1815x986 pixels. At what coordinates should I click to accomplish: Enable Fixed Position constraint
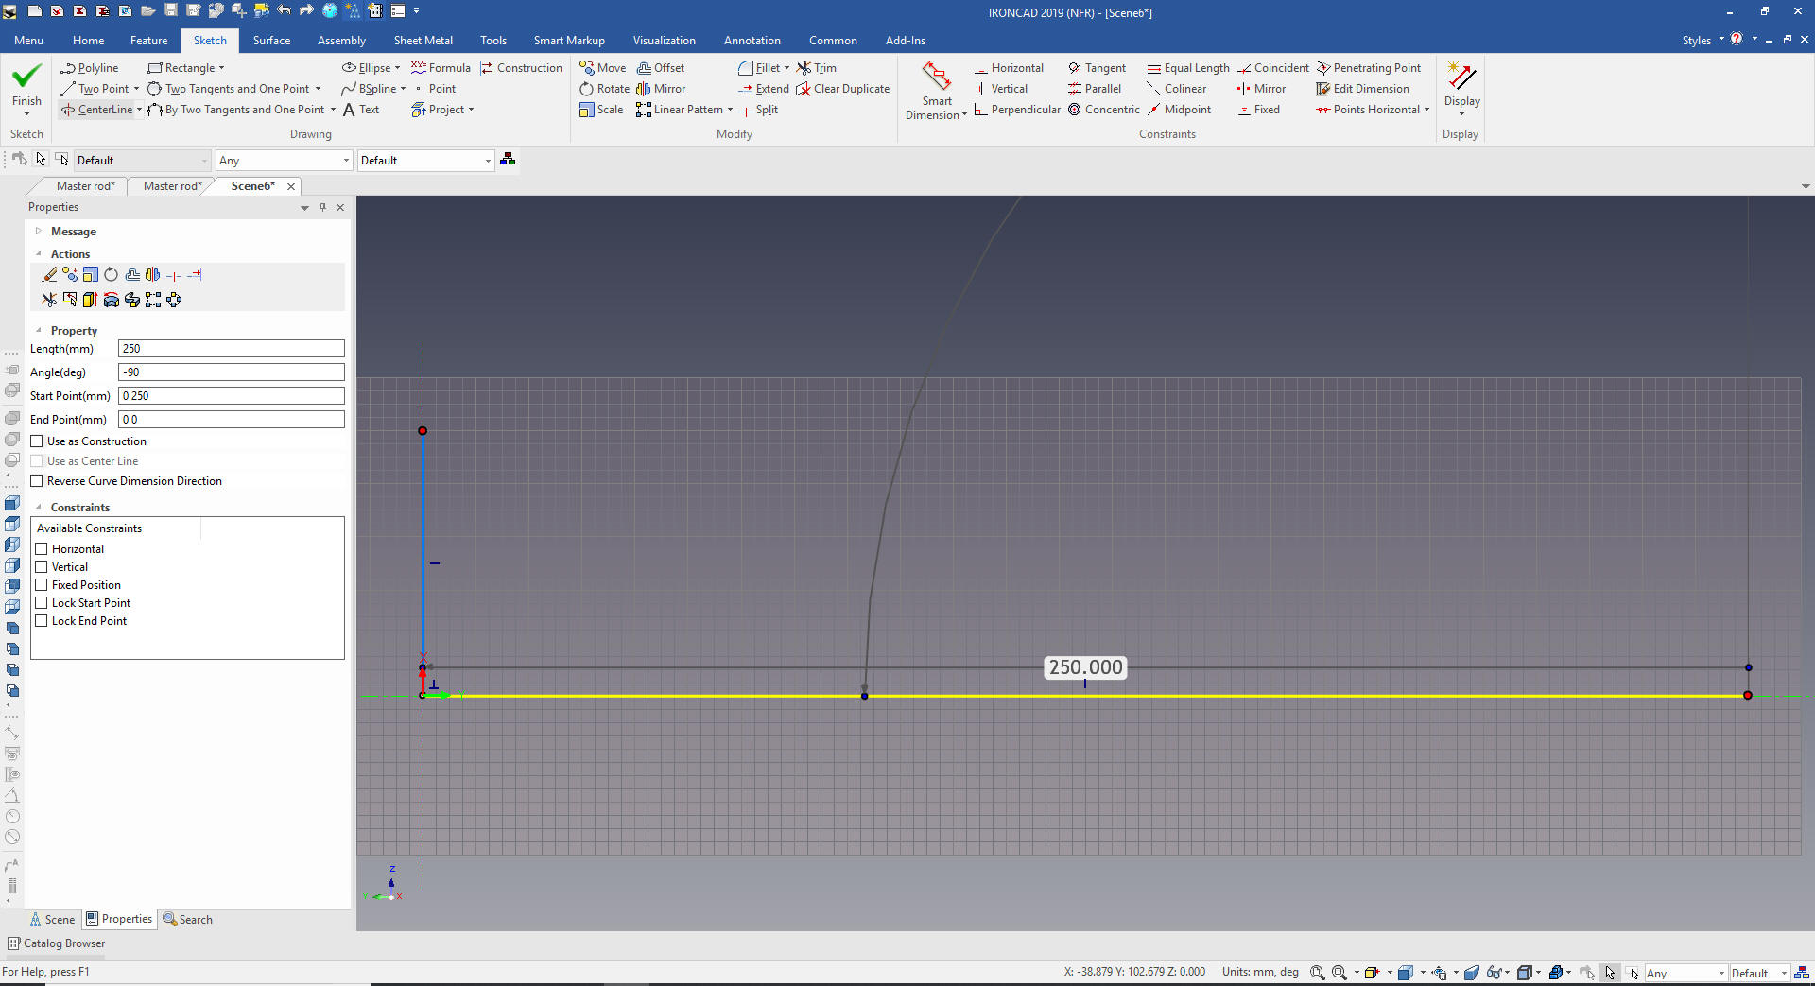pos(42,585)
